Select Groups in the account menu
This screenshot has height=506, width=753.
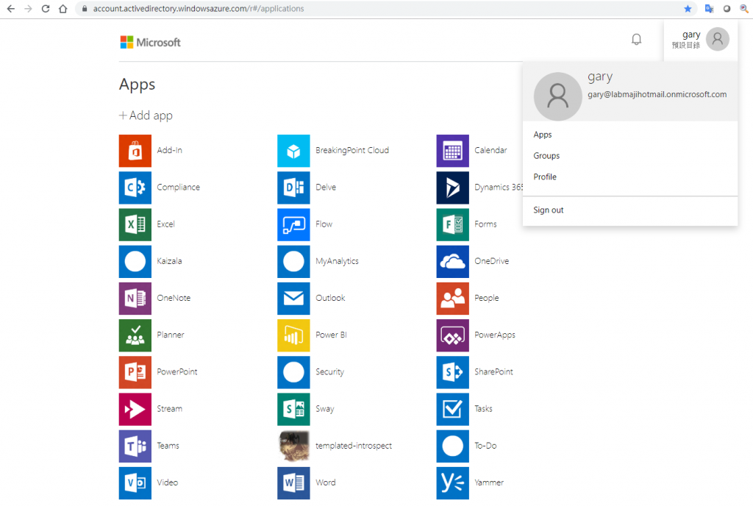546,156
